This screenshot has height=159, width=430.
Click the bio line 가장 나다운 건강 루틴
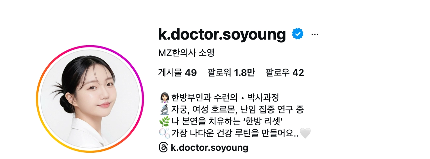(235, 133)
